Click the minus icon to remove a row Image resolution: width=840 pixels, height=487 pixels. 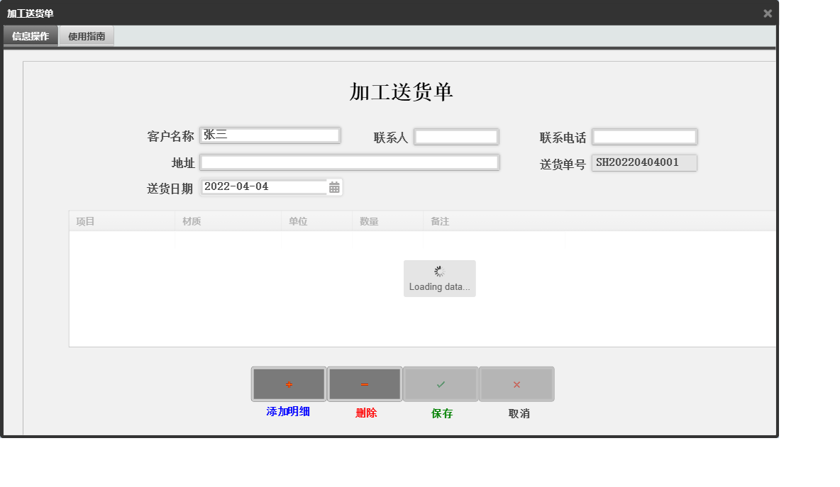click(x=364, y=384)
